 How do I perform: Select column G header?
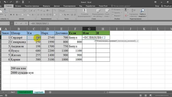point(89,29)
